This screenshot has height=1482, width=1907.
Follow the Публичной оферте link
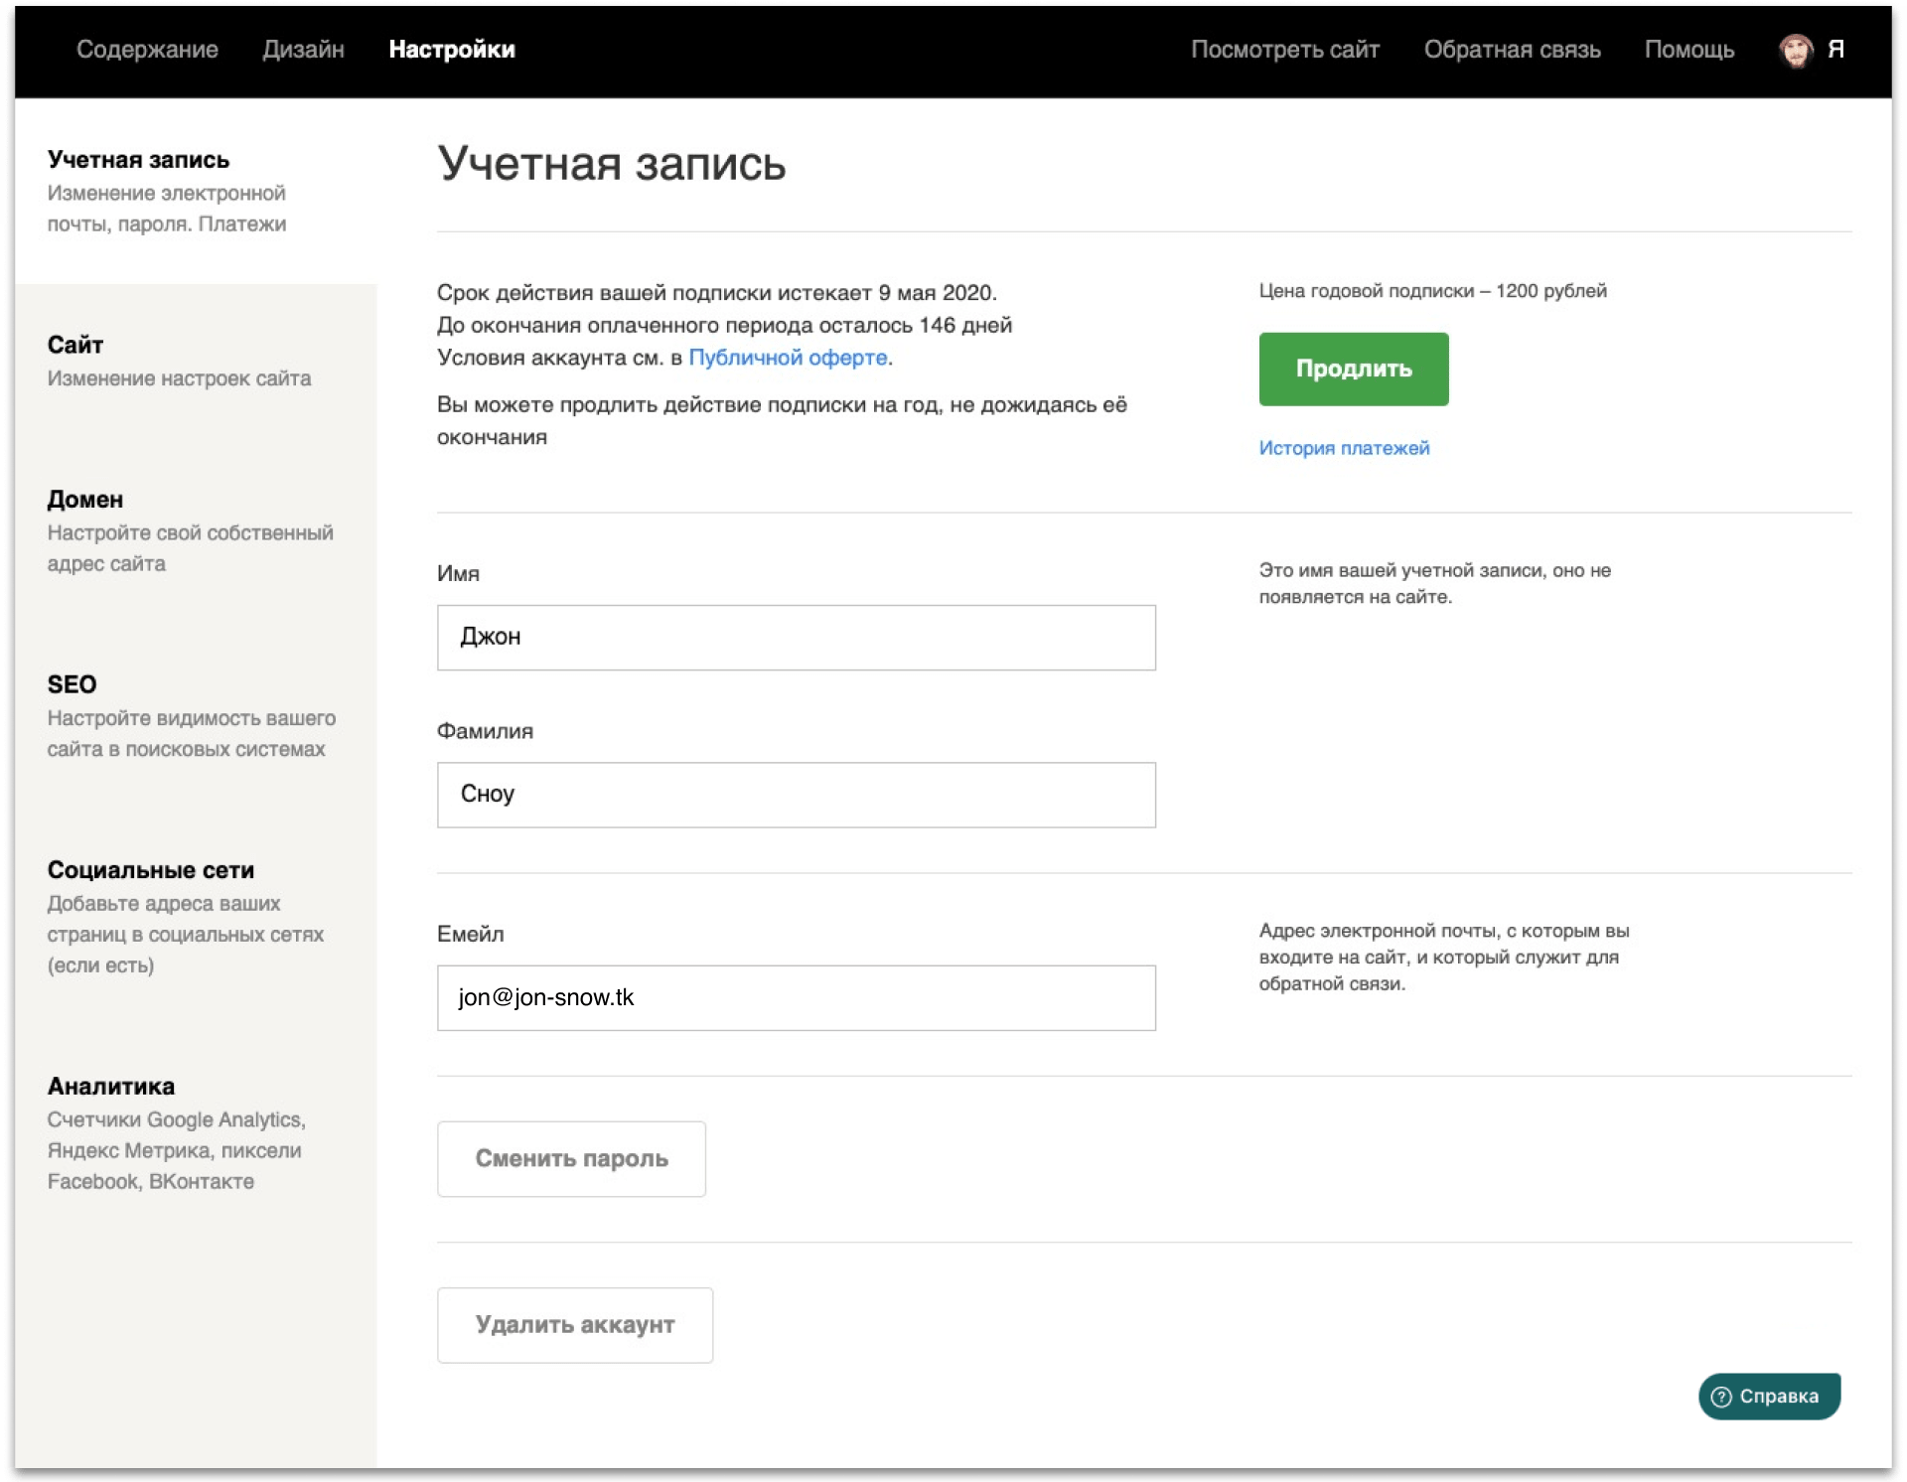(788, 358)
